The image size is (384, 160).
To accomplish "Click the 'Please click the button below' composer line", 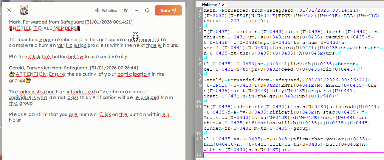I will 69,56.
